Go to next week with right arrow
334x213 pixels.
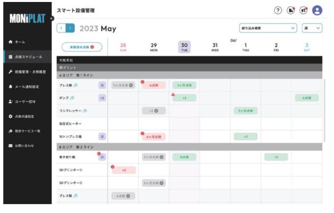pyautogui.click(x=70, y=28)
